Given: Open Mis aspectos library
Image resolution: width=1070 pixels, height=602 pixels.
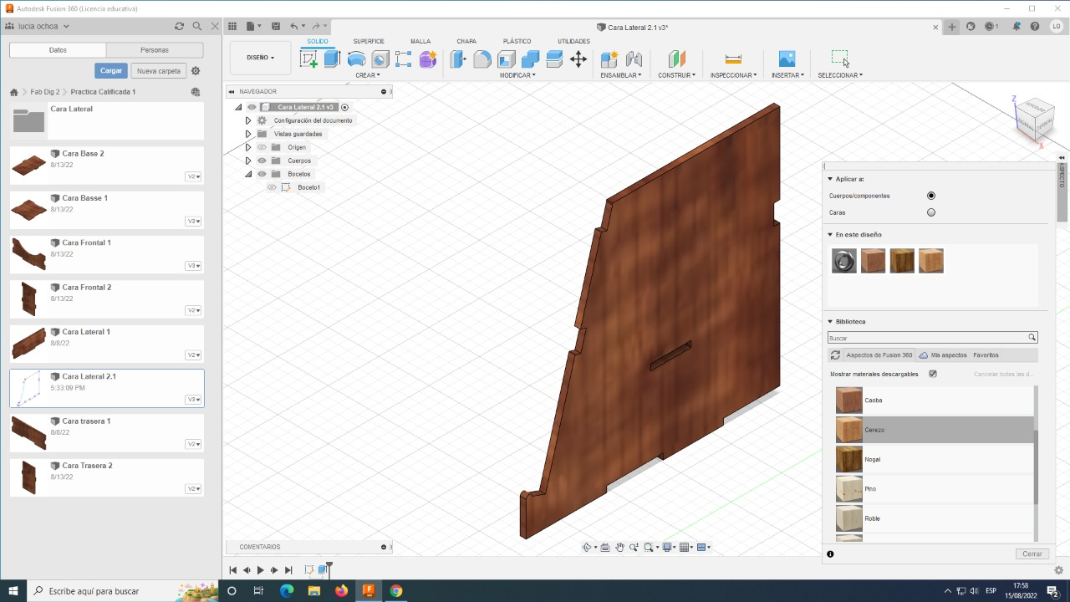Looking at the screenshot, I should click(943, 355).
